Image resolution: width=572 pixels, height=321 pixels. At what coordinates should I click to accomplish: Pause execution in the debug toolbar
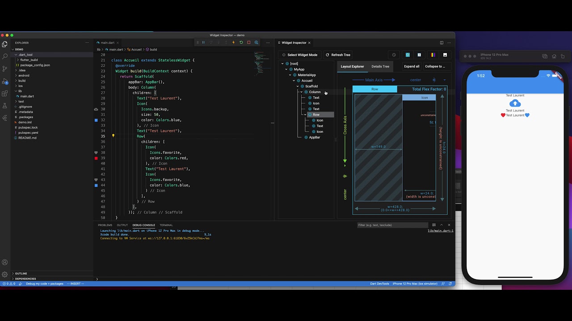coord(203,43)
